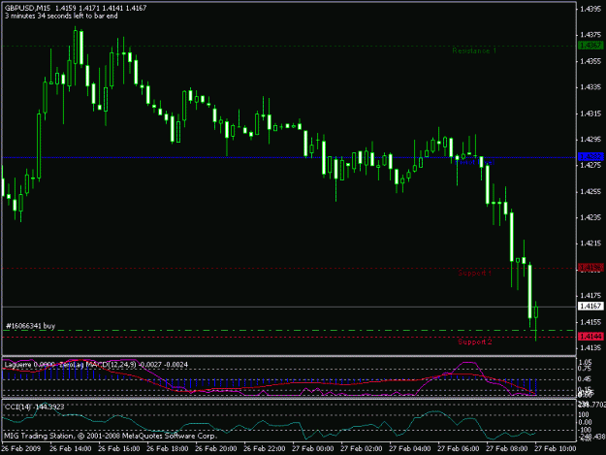Viewport: 606px width, 455px height.
Task: Click the 1.4355 price axis value
Action: [590, 61]
